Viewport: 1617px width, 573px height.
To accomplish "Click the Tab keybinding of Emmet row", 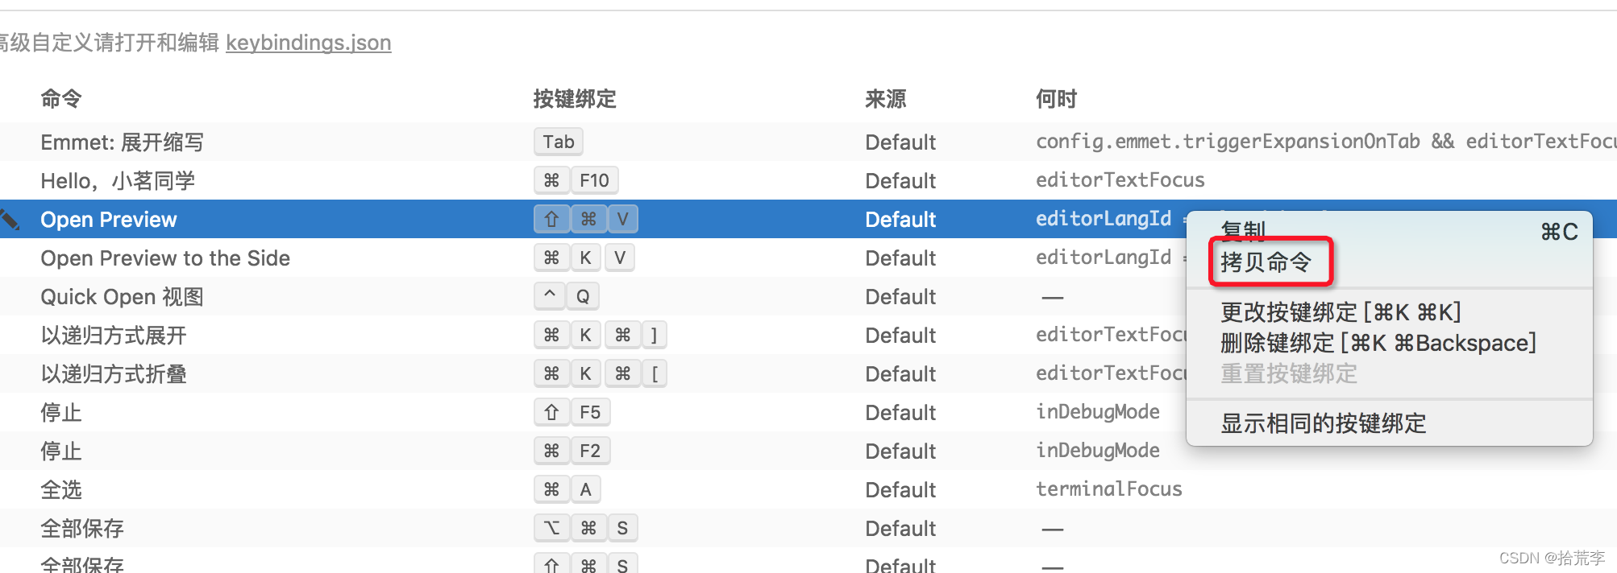I will click(558, 142).
